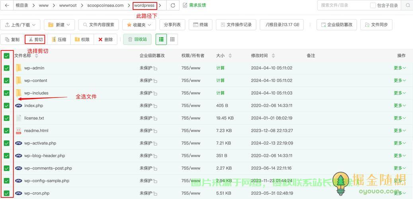
Task: Click the readme.html file icon
Action: (x=18, y=131)
